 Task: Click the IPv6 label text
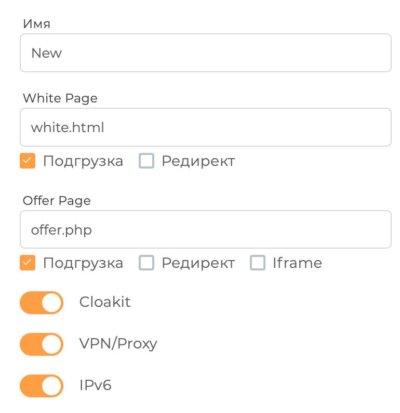95,385
